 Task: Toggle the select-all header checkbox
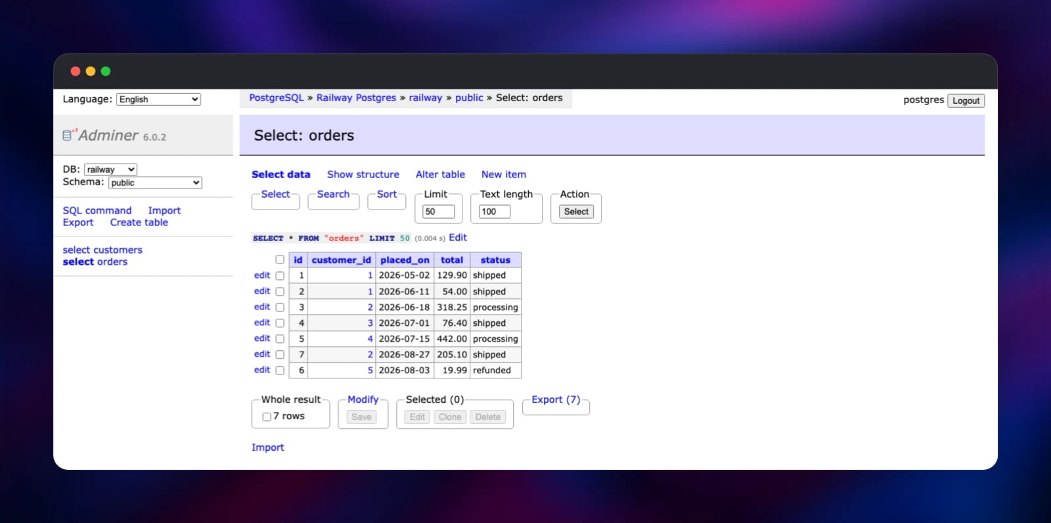click(x=280, y=260)
